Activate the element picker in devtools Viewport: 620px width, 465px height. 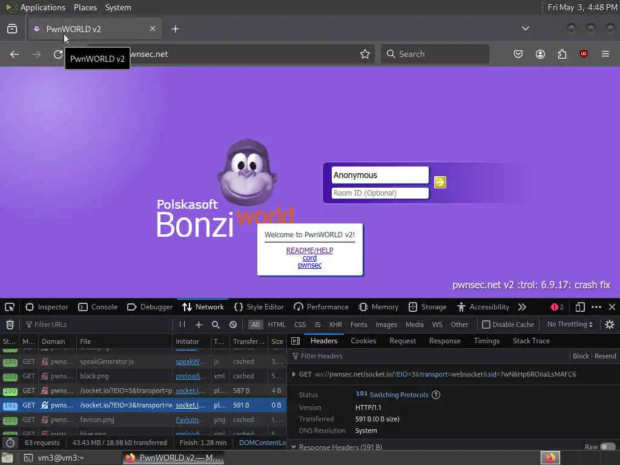[x=10, y=307]
